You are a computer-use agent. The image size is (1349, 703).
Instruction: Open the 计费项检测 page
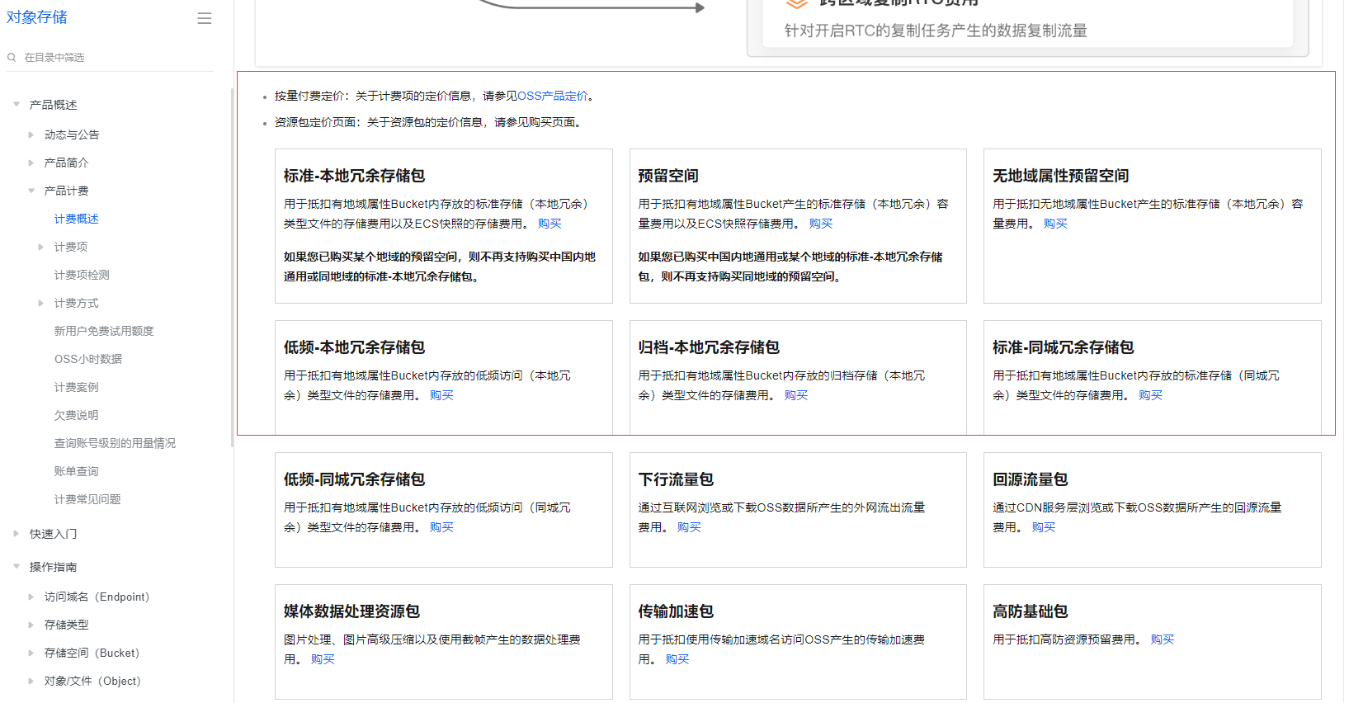click(82, 275)
